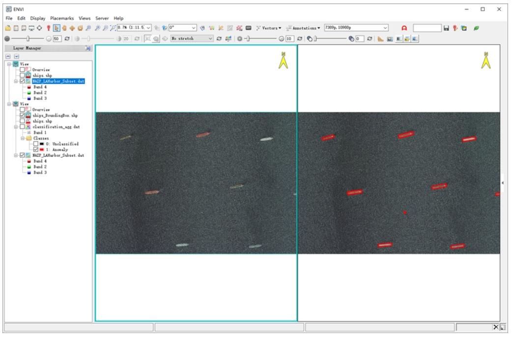Click the save disk icon
Viewport: 512px width, 337px height.
[x=446, y=28]
